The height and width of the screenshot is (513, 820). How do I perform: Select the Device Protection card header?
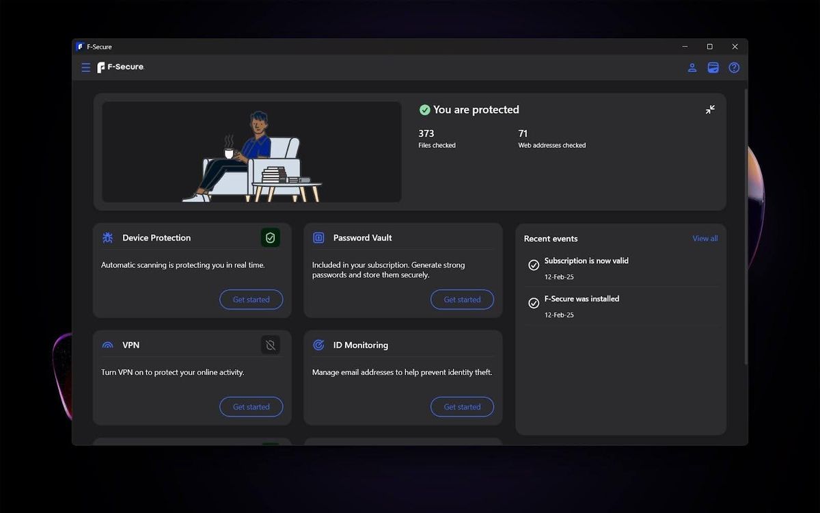click(157, 237)
